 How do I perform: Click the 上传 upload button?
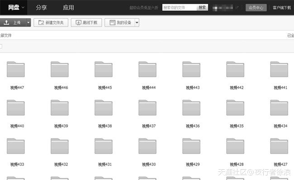[13, 22]
